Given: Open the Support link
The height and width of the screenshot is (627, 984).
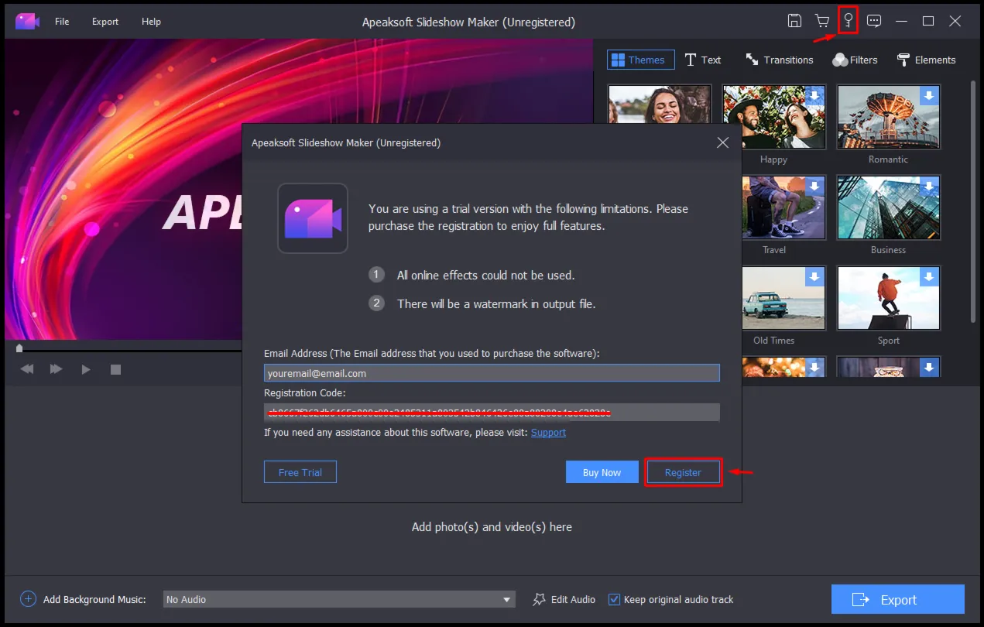Looking at the screenshot, I should 548,433.
